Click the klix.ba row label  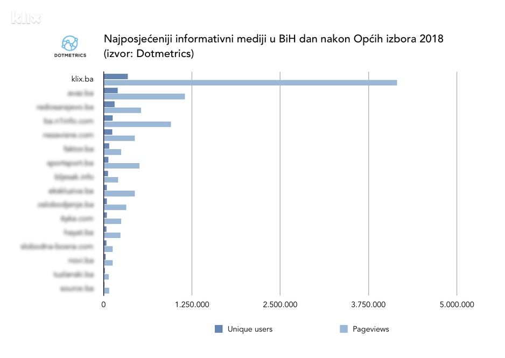[82, 79]
